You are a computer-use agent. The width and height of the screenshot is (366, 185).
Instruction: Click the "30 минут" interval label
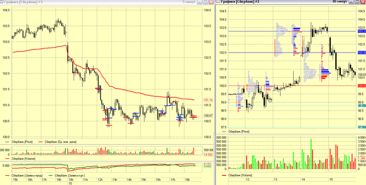[x=340, y=2]
